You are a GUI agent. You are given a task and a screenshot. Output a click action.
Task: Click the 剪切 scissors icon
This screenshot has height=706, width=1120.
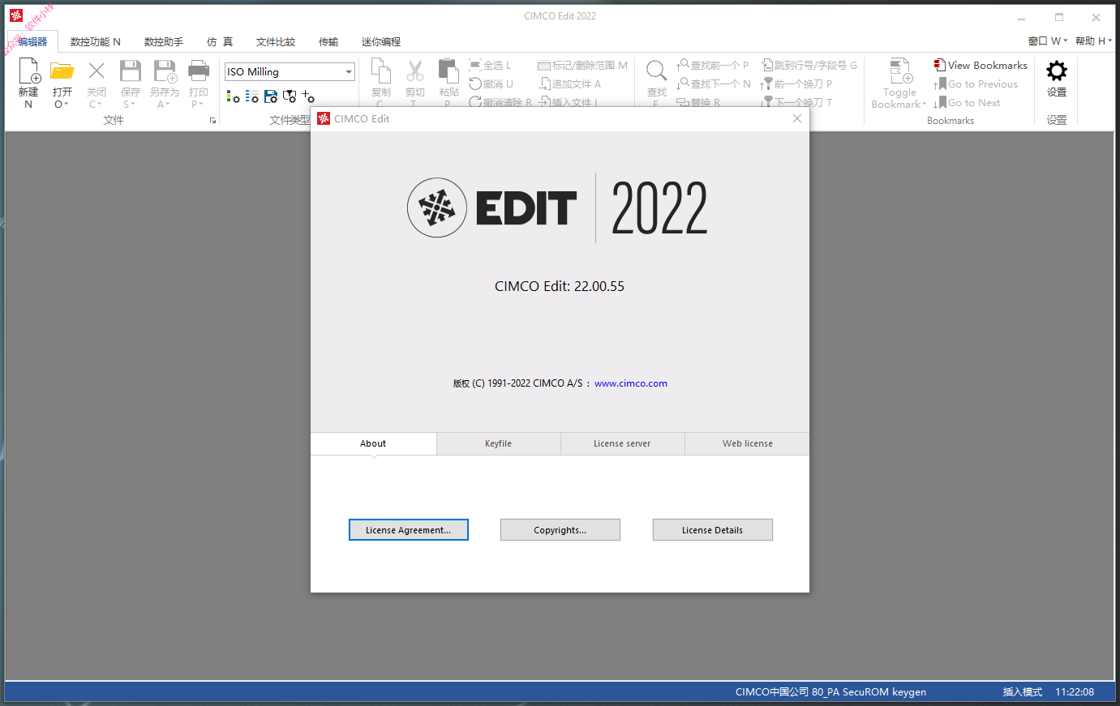(x=415, y=71)
